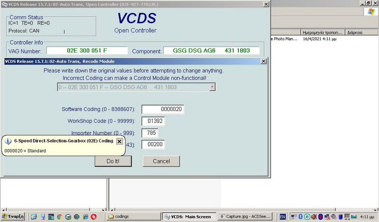The height and width of the screenshot is (222, 379).
Task: Click the Do It! button
Action: pos(113,161)
